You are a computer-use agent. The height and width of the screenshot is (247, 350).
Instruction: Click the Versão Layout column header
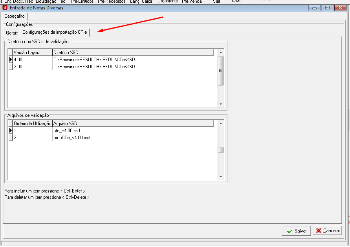33,53
